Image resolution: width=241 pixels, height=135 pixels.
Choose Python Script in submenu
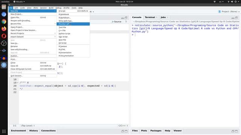[x=73, y=33]
